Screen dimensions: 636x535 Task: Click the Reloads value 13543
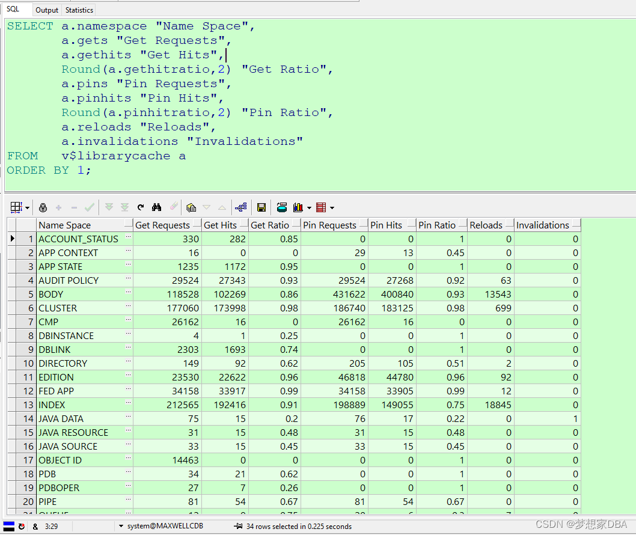[x=498, y=295]
